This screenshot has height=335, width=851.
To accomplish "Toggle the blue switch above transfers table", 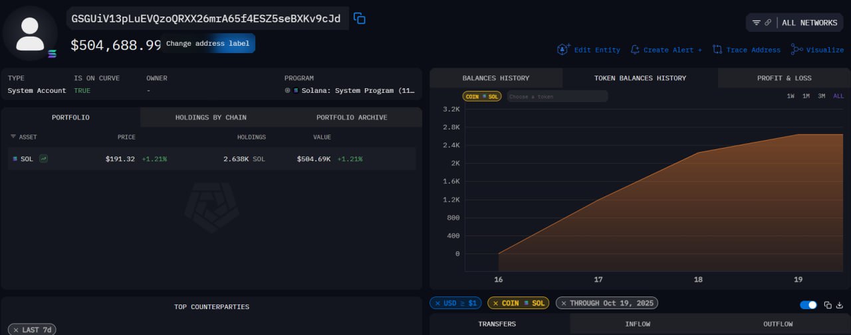I will pos(808,305).
